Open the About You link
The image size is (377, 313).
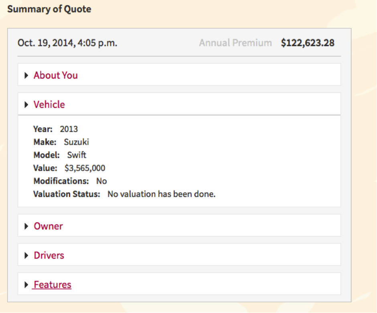[x=56, y=75]
